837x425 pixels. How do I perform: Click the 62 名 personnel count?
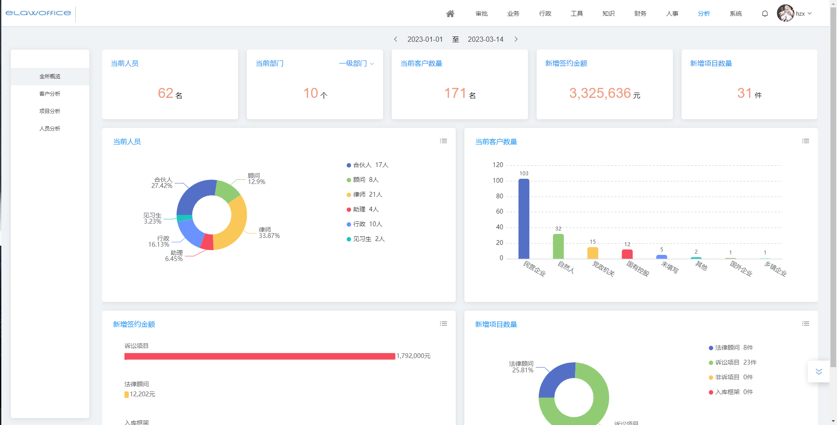pos(170,93)
